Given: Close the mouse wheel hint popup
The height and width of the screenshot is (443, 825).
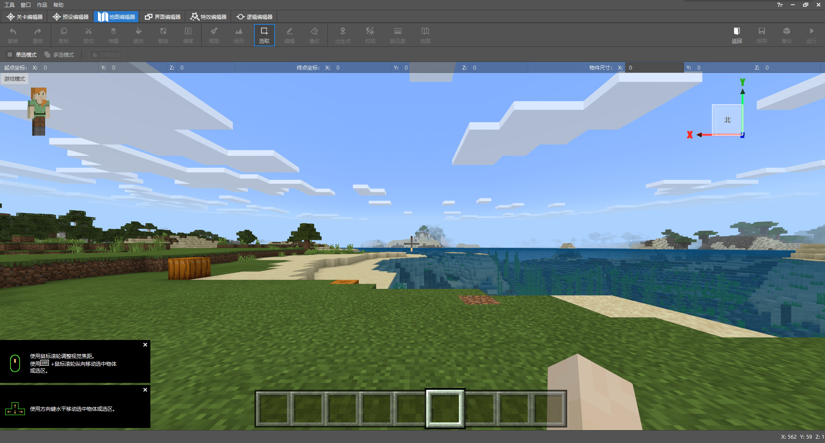Looking at the screenshot, I should 145,345.
